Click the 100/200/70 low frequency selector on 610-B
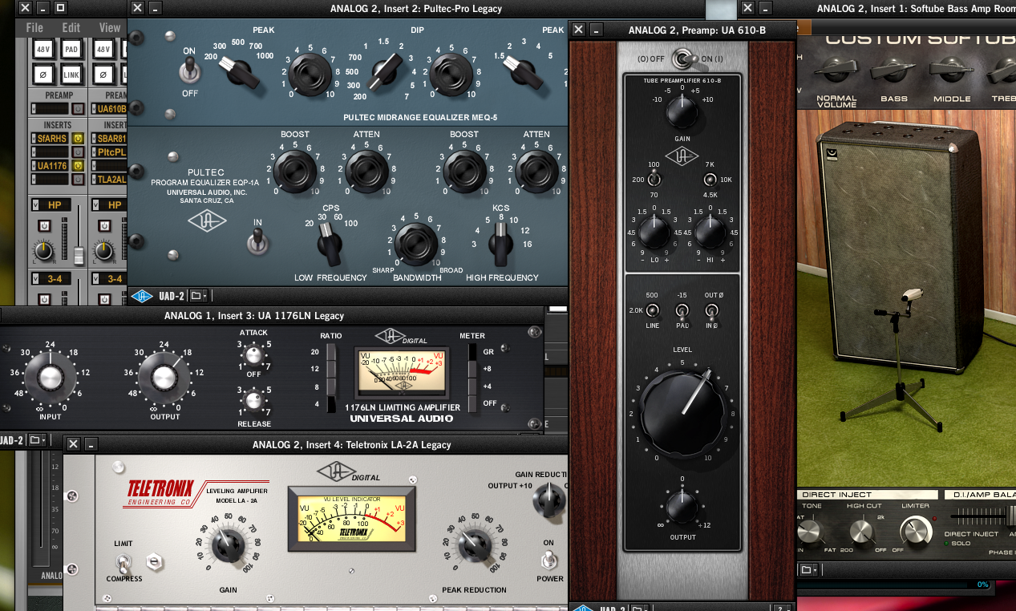This screenshot has width=1016, height=611. point(654,180)
